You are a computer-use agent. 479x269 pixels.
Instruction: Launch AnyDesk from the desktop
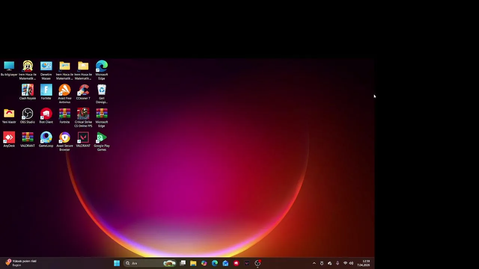(9, 140)
